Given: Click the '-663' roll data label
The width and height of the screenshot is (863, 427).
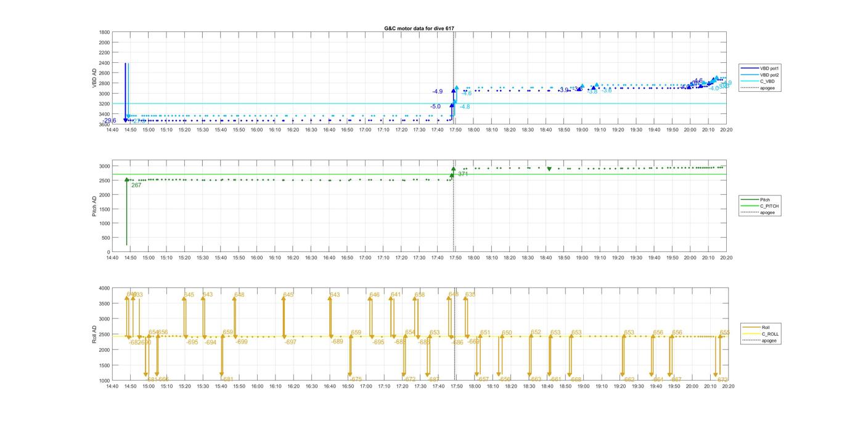Looking at the screenshot, I should click(x=536, y=380).
